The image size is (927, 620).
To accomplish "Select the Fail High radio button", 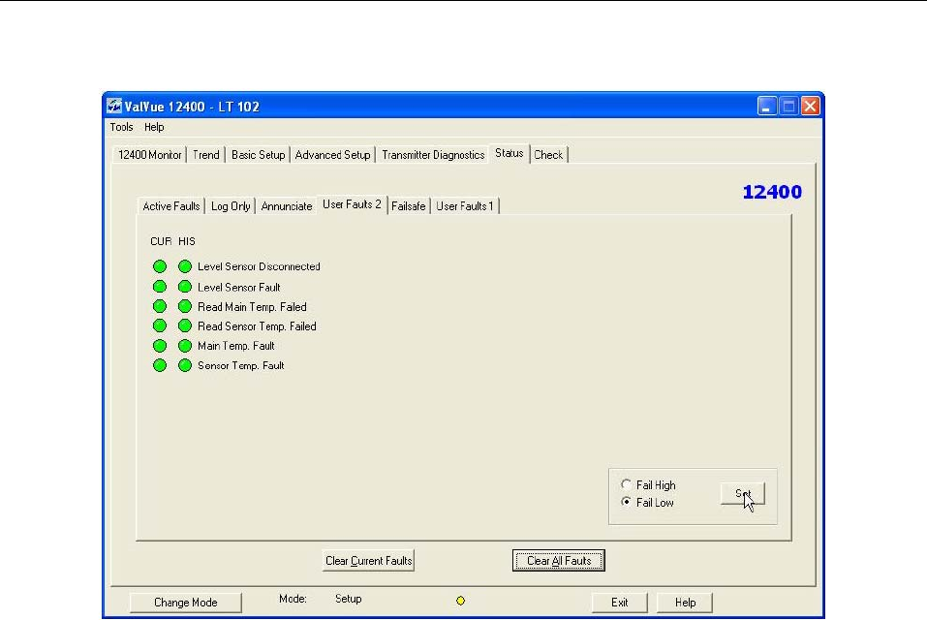I will click(626, 484).
